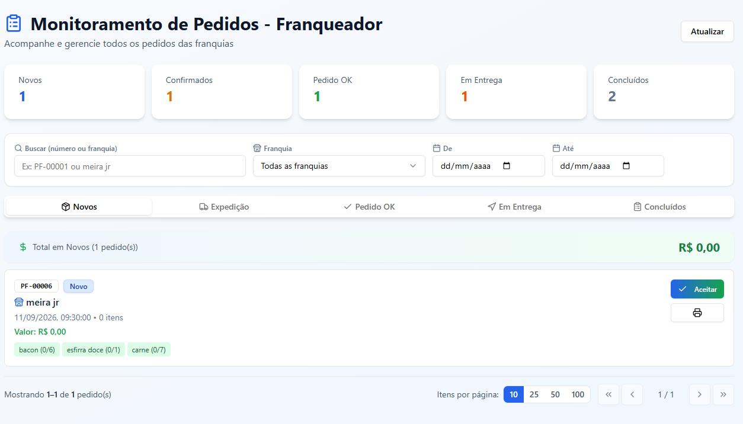Viewport: 743px width, 424px height.
Task: Click the navigation arrow icon on Em Entrega tab
Action: tap(492, 207)
